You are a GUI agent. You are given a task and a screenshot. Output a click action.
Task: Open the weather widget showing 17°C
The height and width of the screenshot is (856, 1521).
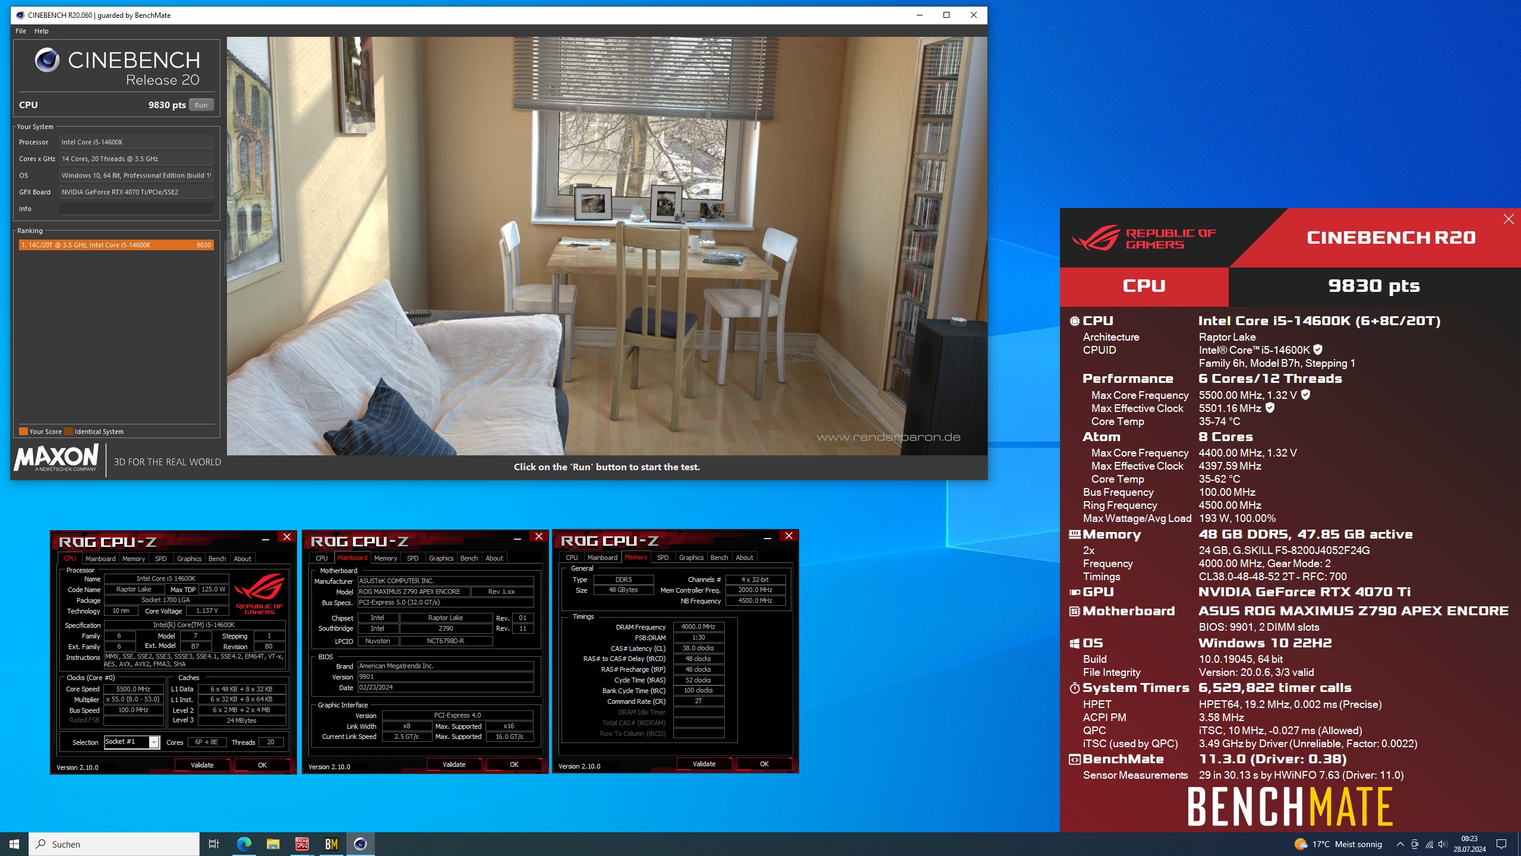(x=1338, y=844)
